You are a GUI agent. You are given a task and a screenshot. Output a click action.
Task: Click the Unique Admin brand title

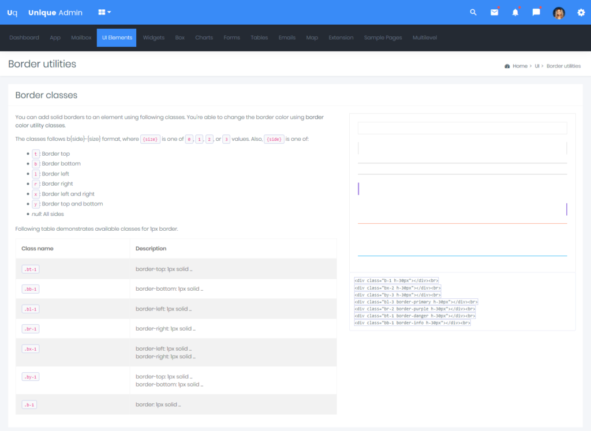pos(55,12)
